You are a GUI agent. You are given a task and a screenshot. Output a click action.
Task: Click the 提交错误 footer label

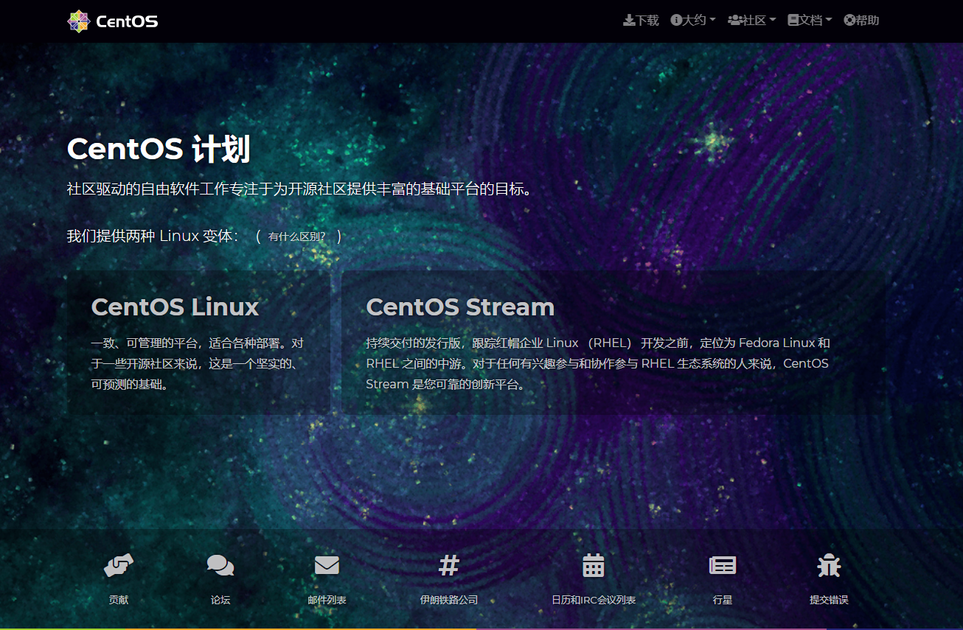point(829,600)
